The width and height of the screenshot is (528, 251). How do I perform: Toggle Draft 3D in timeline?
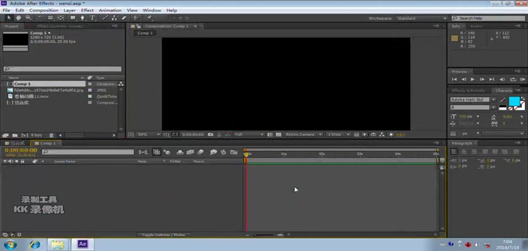coord(167,152)
